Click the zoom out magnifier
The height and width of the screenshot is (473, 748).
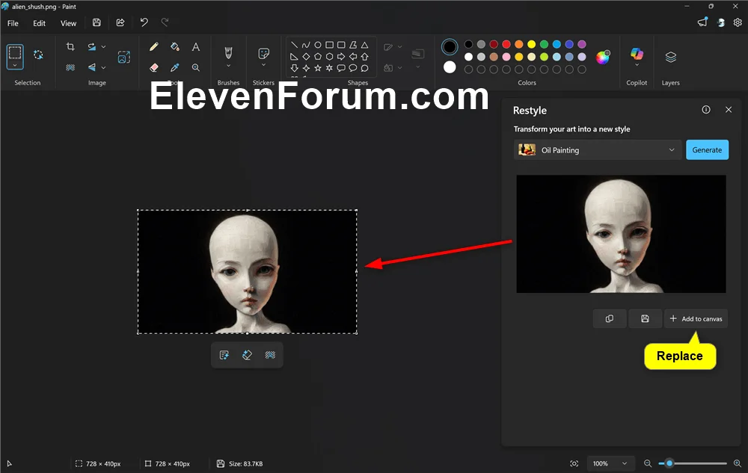pos(647,463)
